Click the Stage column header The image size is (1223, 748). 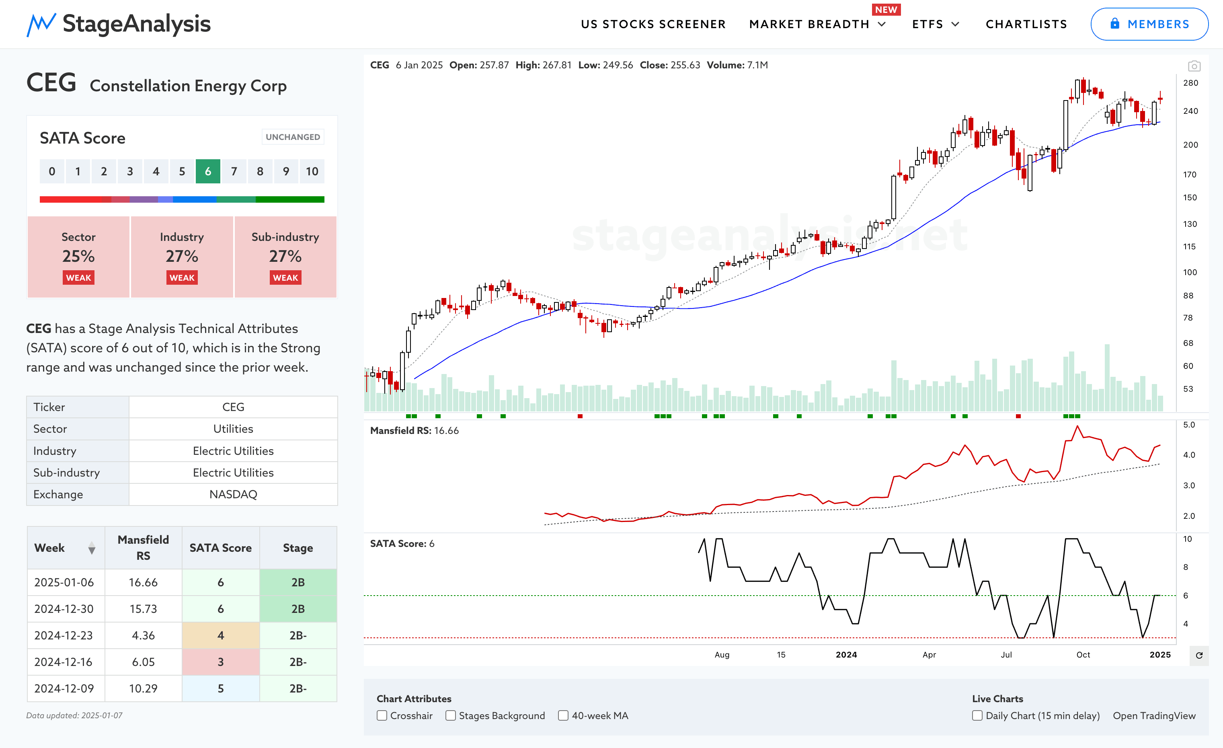point(298,547)
